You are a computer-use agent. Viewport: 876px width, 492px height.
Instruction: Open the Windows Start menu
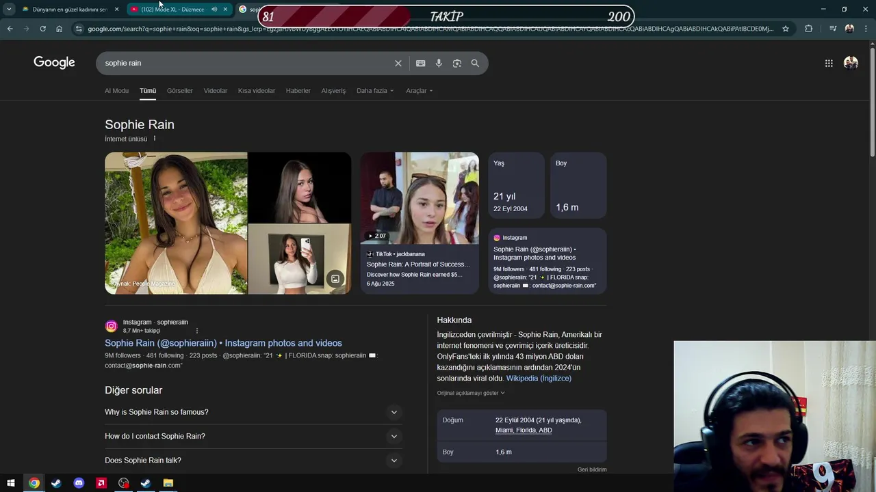click(x=11, y=483)
